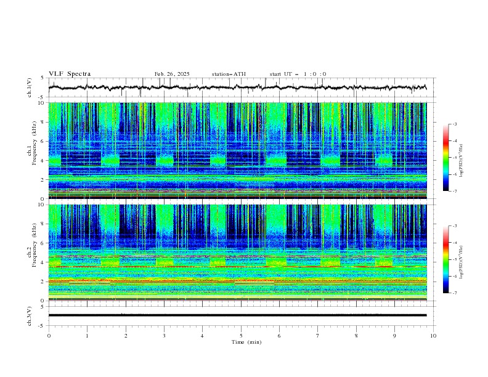Select the date text "Feb. 26, 2025"
The image size is (488, 377).
[x=172, y=74]
